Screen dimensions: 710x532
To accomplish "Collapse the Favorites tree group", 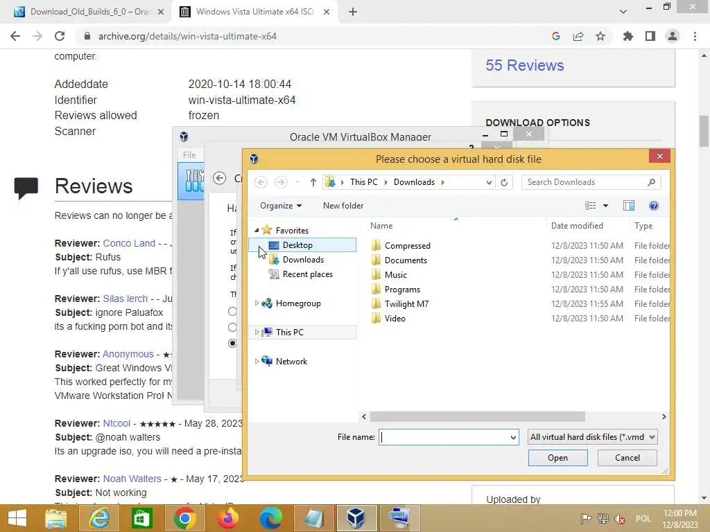I will click(x=257, y=230).
